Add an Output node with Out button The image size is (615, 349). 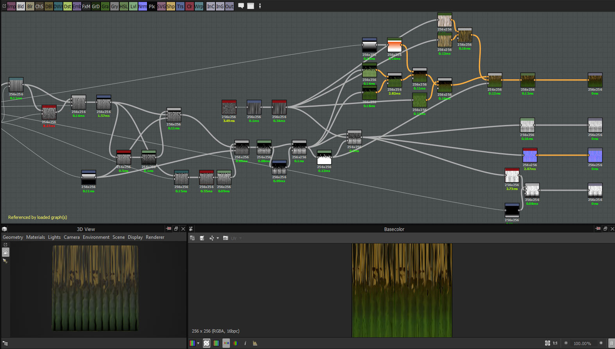click(230, 6)
